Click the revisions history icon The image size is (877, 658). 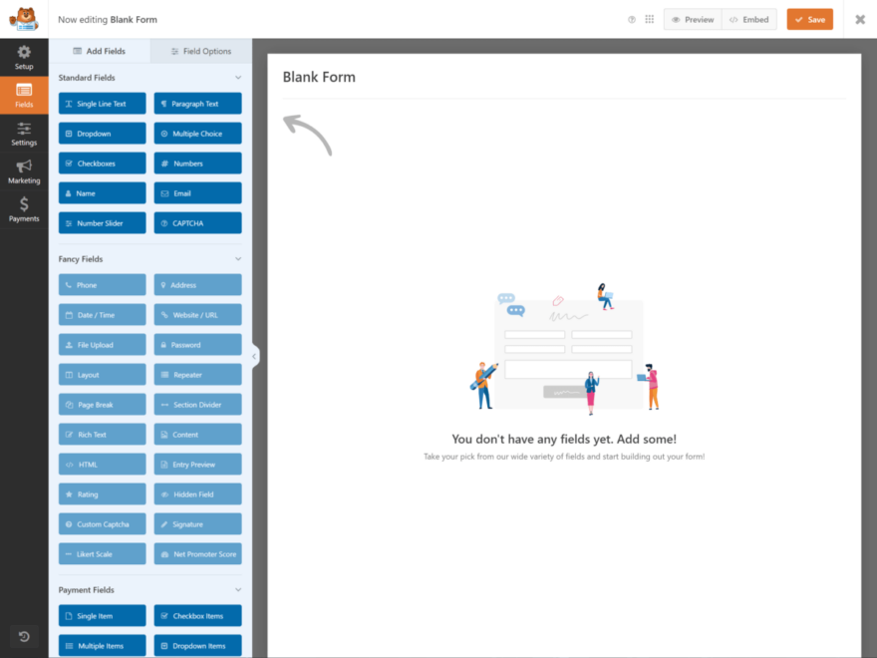coord(24,636)
